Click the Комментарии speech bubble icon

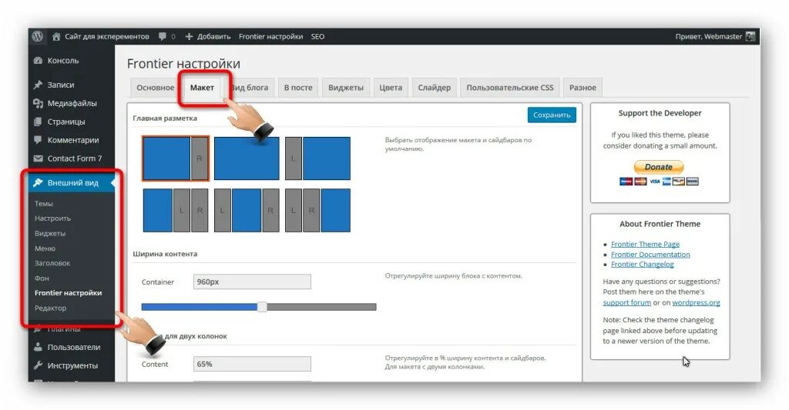pos(38,140)
